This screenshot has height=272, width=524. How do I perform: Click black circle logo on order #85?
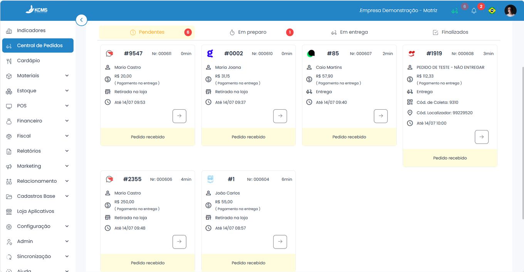click(311, 53)
